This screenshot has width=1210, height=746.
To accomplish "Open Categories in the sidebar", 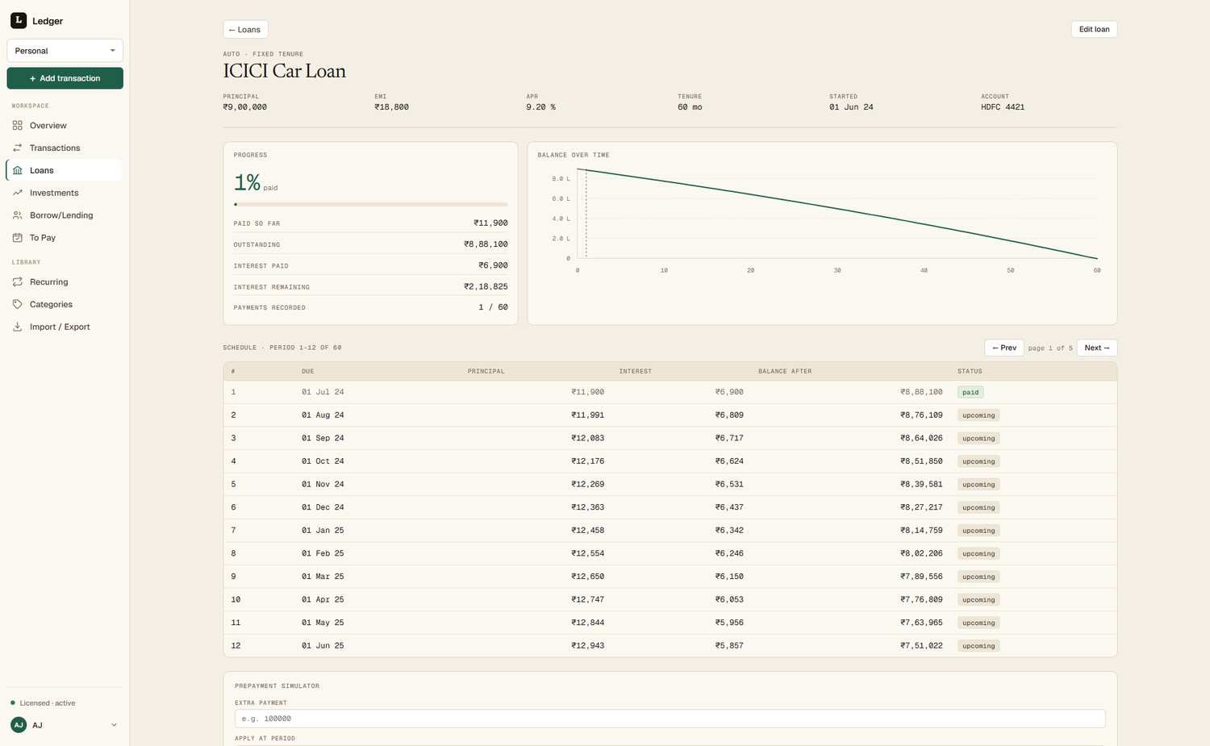I will coord(65,305).
